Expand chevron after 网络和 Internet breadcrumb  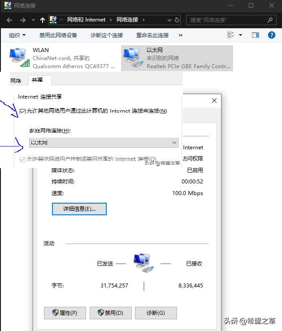pos(111,20)
